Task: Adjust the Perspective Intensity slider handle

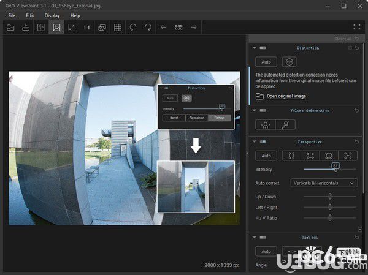Action: 335,169
